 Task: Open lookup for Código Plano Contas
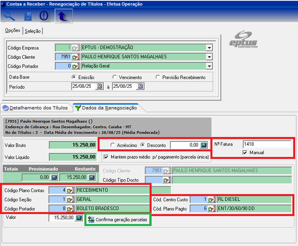[70, 190]
